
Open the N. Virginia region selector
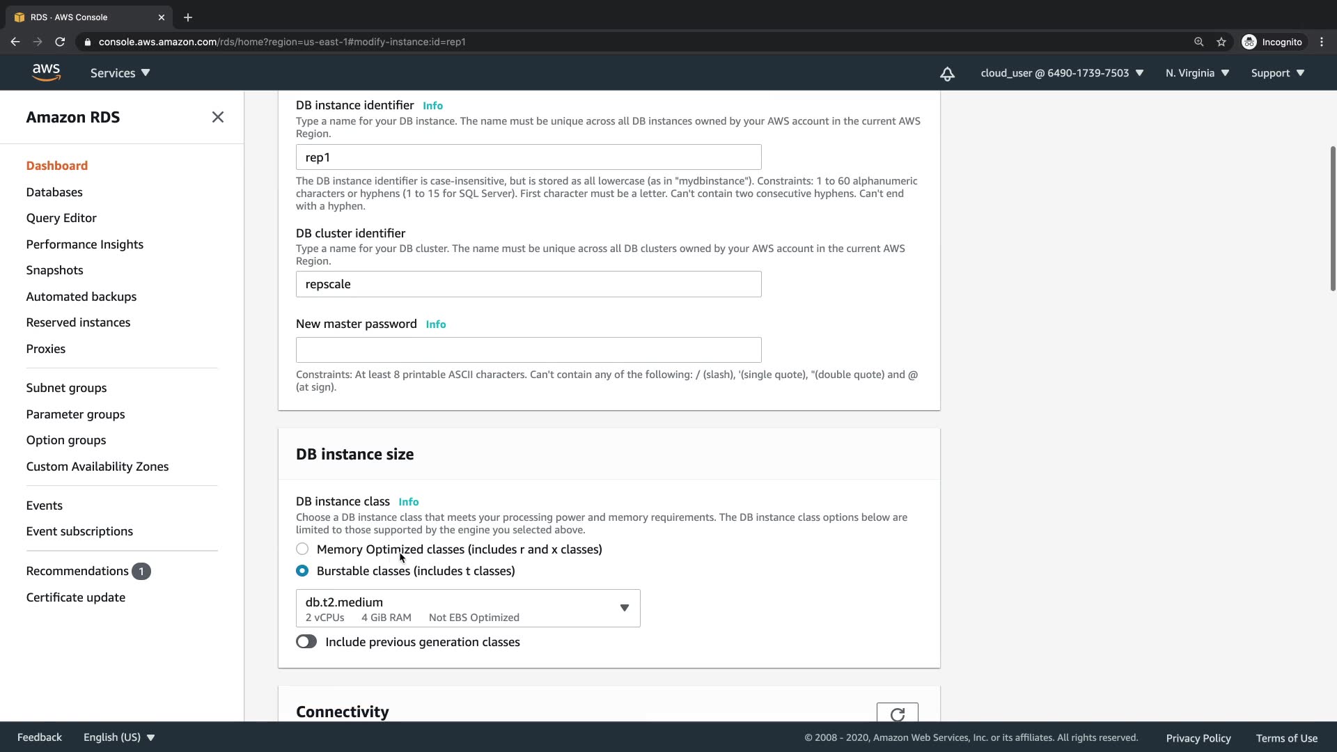1197,73
